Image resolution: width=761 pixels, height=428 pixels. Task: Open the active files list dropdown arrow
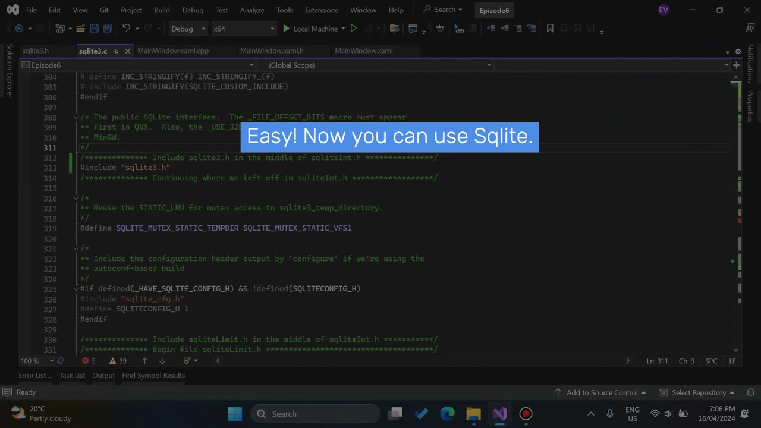(728, 52)
